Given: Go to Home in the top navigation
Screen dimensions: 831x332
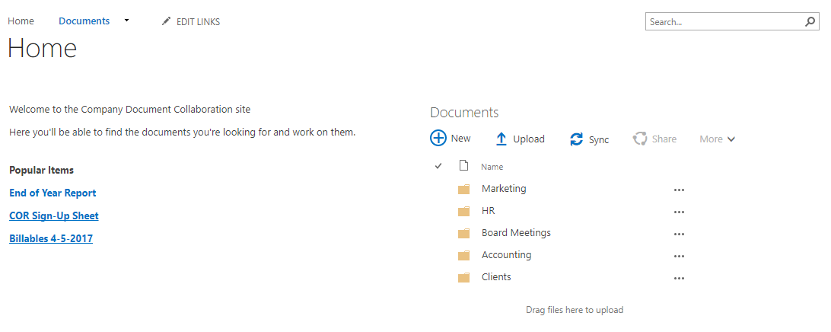Looking at the screenshot, I should coord(21,21).
